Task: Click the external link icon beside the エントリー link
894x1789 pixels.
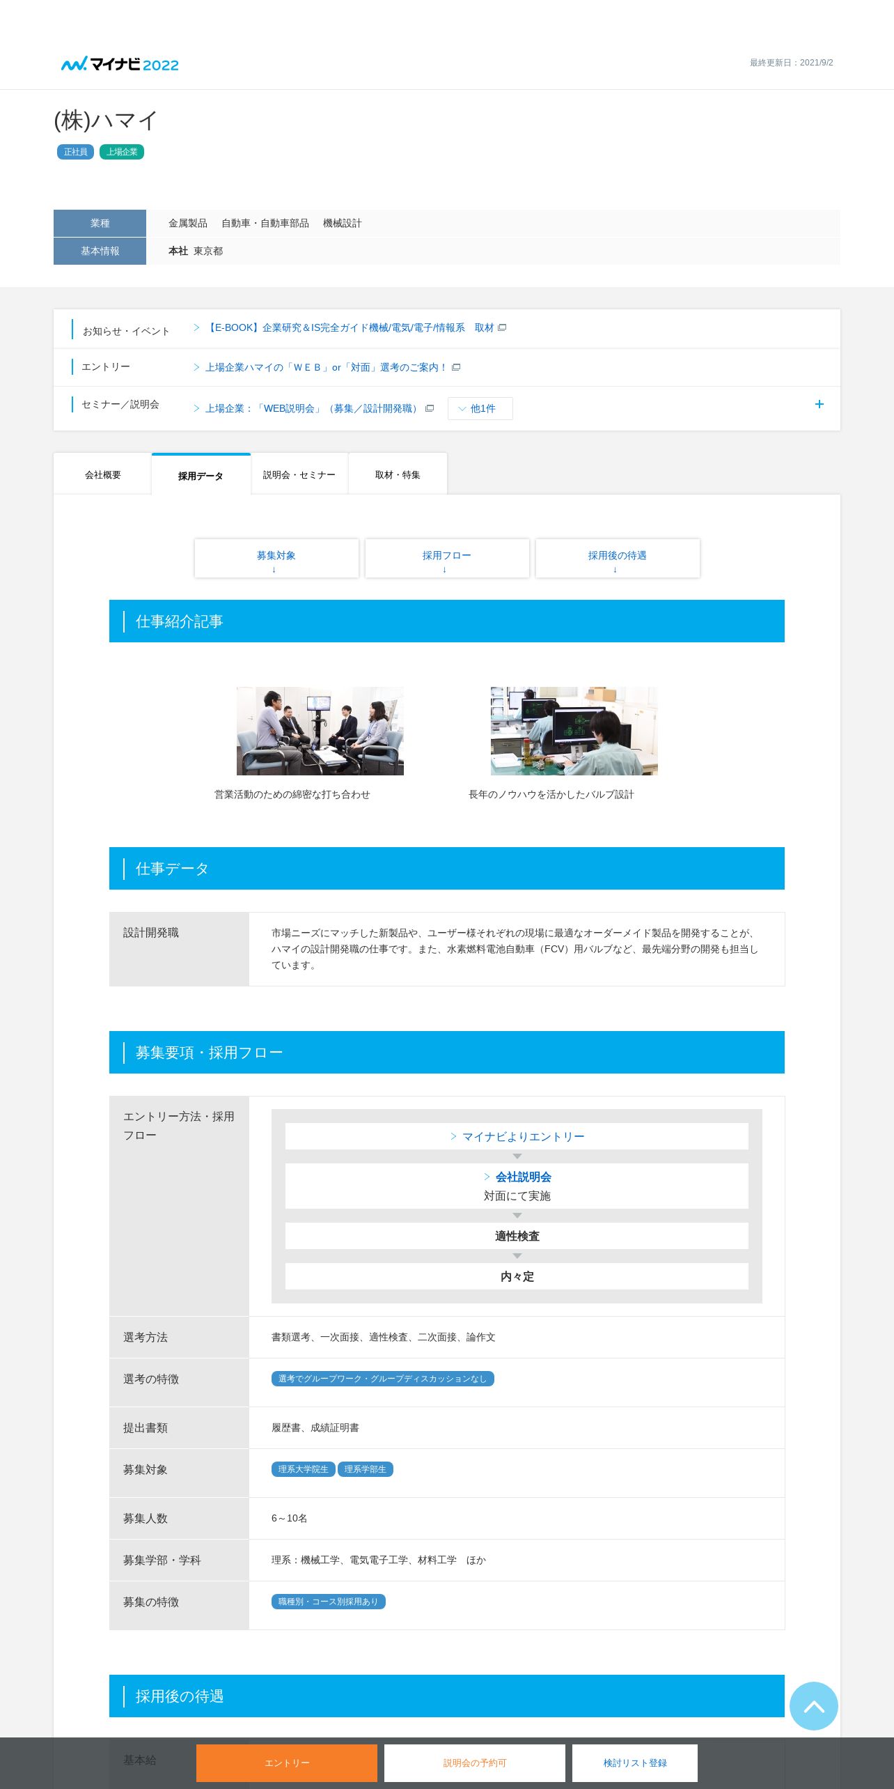Action: coord(456,367)
